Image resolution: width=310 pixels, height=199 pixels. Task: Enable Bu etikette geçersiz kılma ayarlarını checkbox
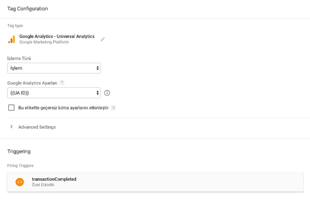11,108
